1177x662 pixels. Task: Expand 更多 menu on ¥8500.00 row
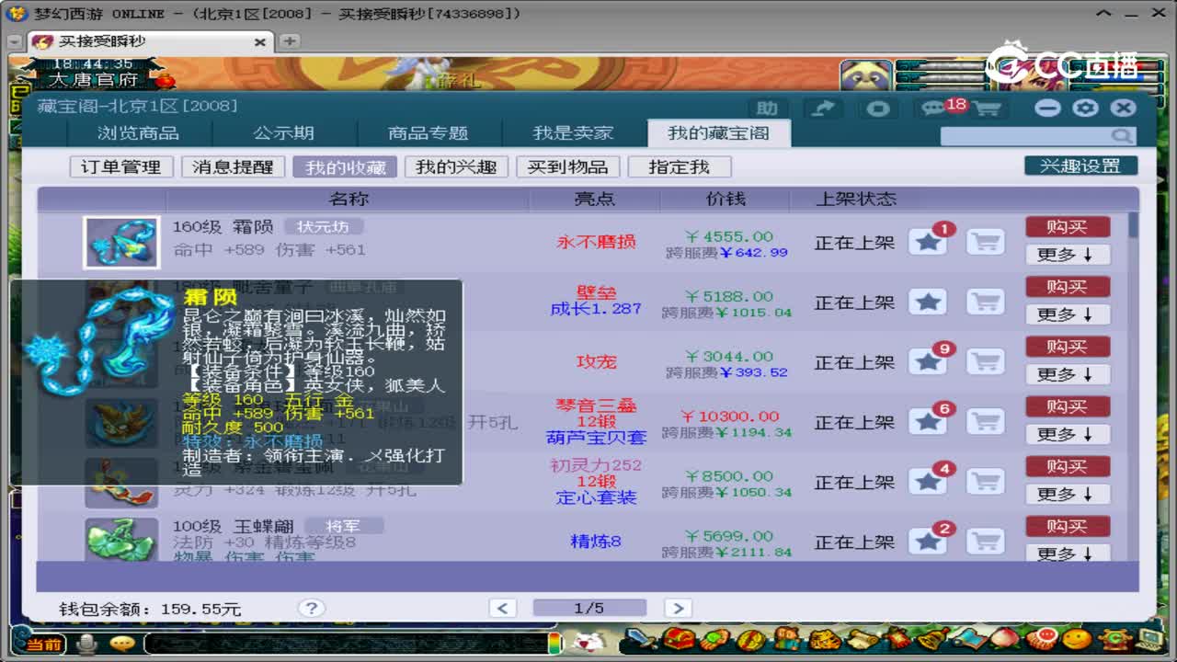pos(1068,494)
